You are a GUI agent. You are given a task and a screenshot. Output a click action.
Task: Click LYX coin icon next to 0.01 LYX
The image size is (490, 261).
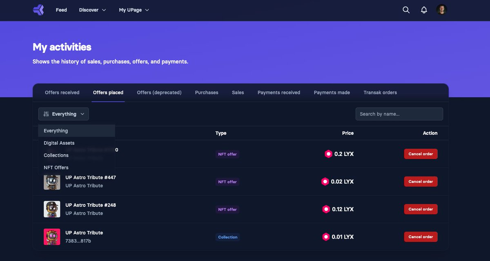point(326,237)
